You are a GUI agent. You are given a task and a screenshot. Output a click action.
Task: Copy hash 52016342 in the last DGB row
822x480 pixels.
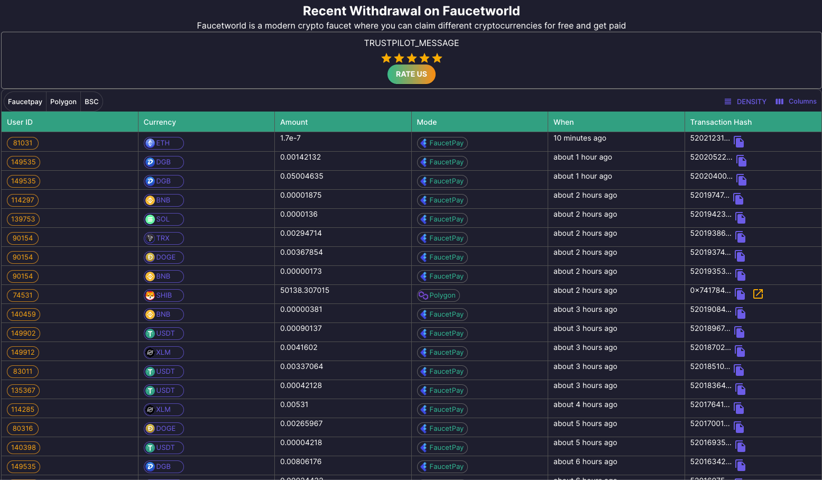pyautogui.click(x=741, y=465)
